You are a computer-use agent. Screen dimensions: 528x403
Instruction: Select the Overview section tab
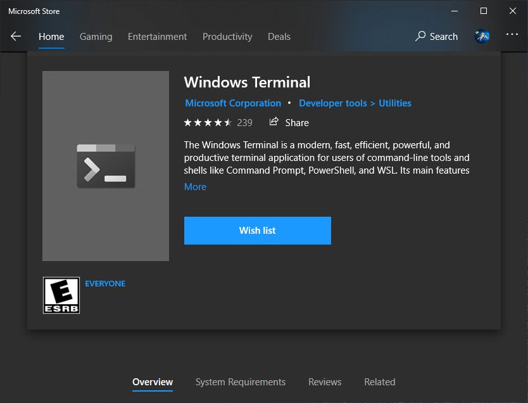click(153, 381)
